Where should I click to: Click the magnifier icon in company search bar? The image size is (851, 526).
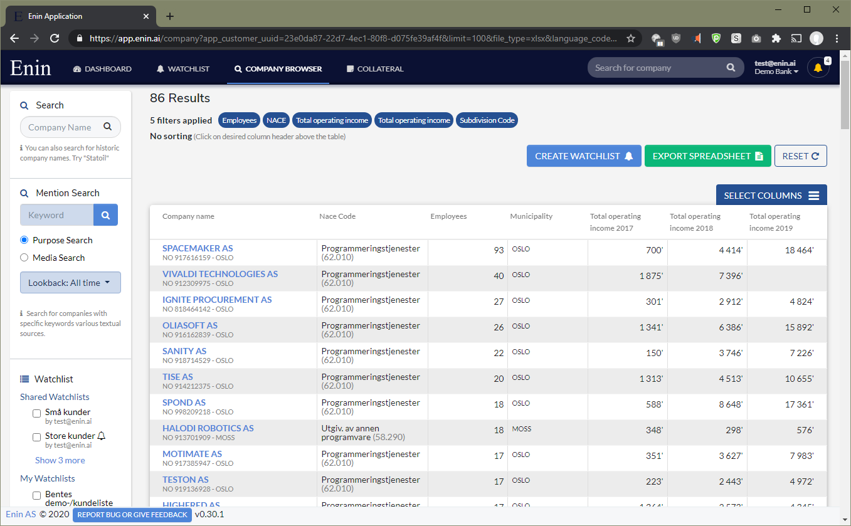[x=731, y=68]
